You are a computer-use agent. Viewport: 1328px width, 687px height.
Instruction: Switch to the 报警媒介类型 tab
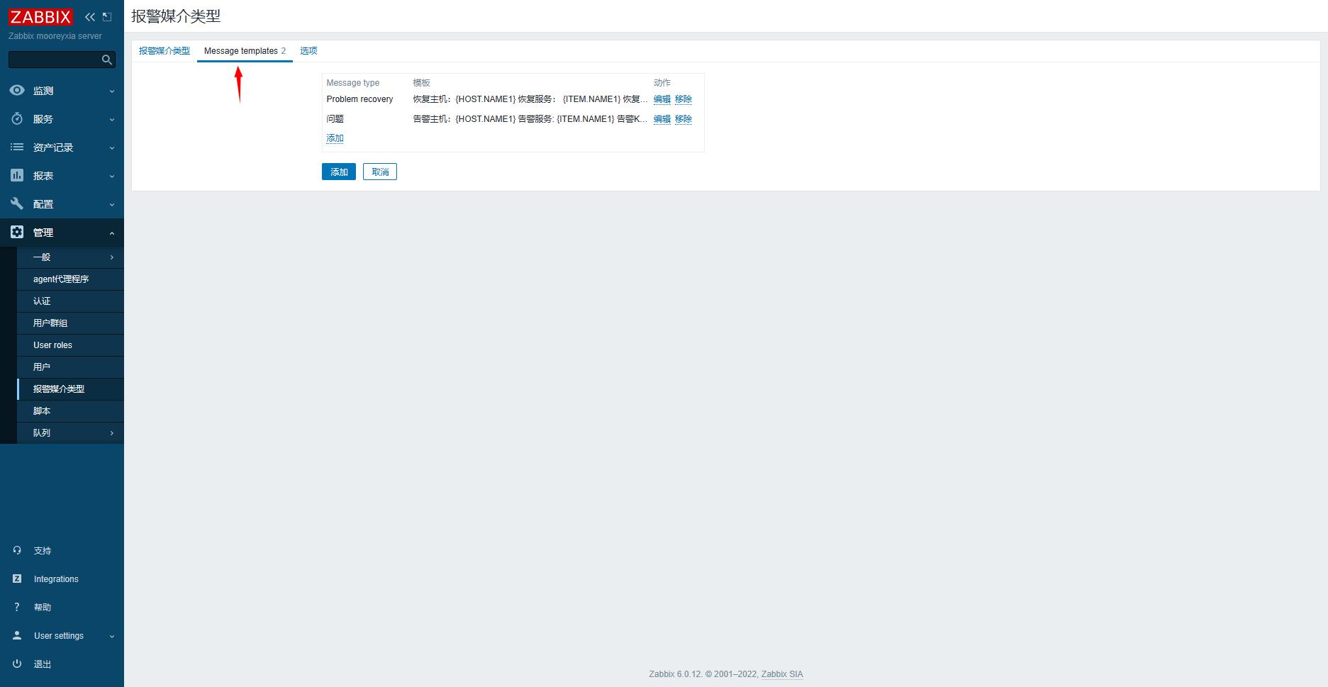point(164,51)
